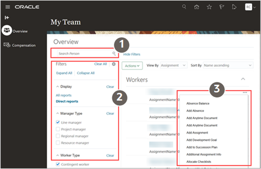Collapse the Manager Type filter section

(58, 113)
